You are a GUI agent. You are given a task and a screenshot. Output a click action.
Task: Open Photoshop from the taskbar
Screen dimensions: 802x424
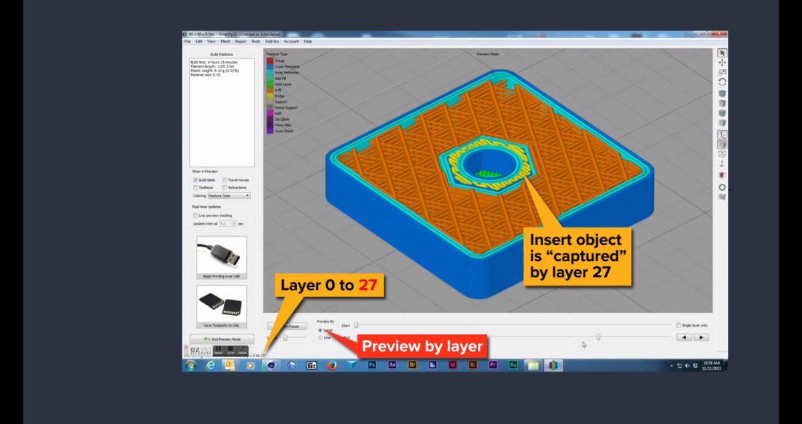[x=372, y=365]
